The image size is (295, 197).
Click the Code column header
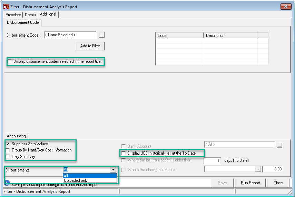(x=180, y=36)
